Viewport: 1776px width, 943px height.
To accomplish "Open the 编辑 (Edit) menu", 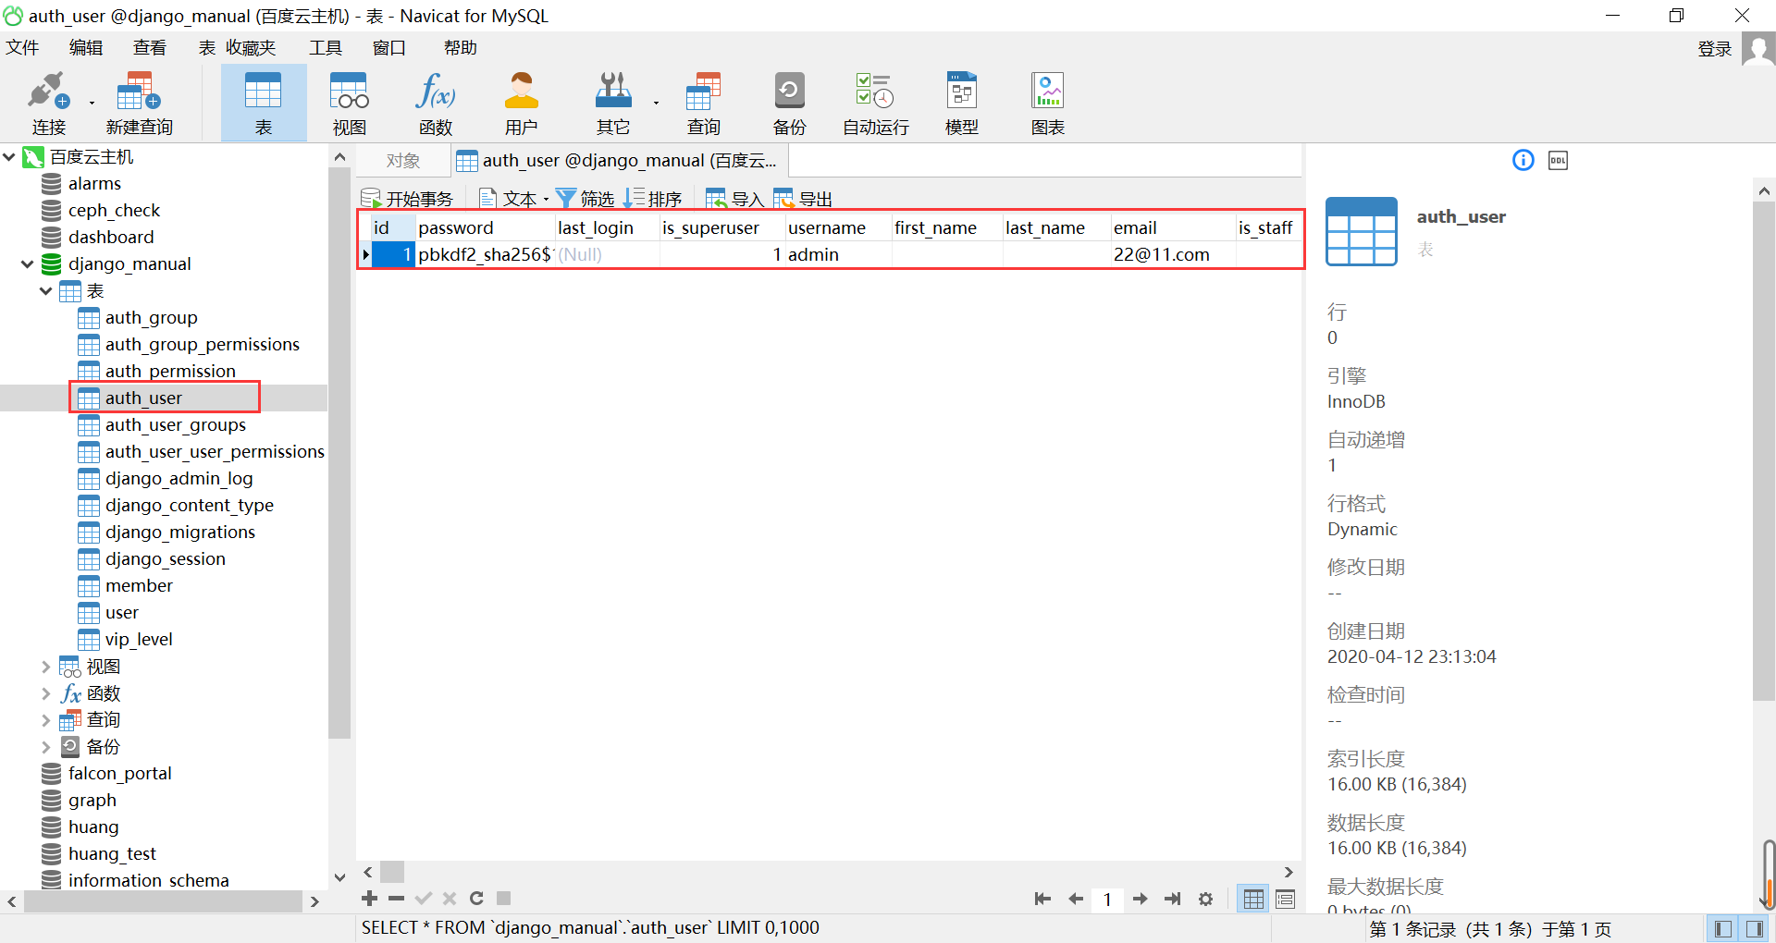I will pos(86,47).
